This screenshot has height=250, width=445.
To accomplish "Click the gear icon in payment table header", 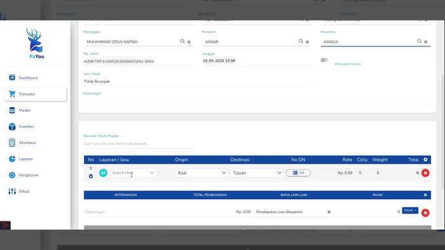I will tap(425, 195).
